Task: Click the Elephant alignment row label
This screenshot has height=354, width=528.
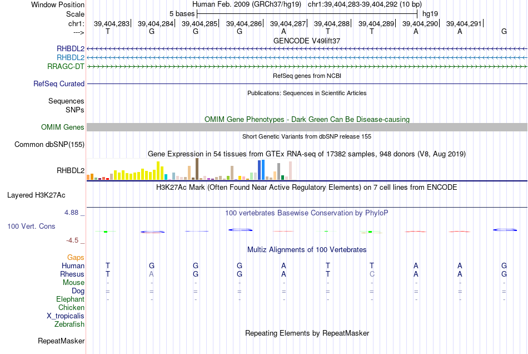Action: coord(71,299)
